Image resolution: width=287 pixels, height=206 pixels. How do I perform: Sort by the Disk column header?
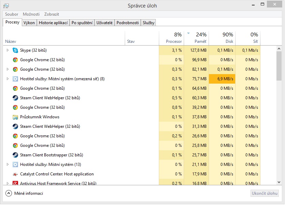pos(222,38)
